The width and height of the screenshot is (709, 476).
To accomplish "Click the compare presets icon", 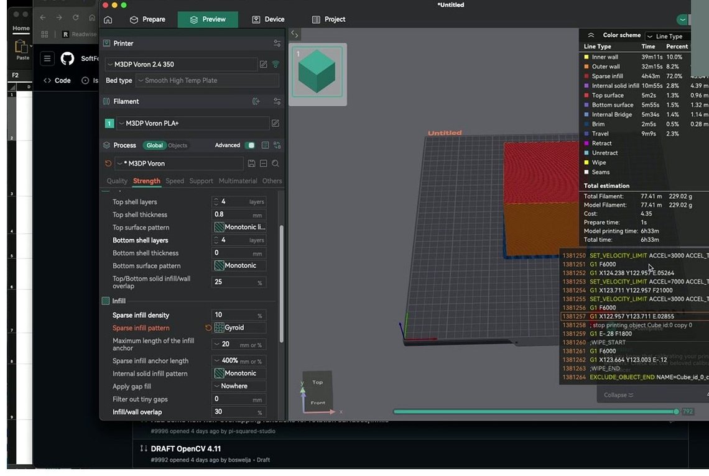I will (x=277, y=145).
